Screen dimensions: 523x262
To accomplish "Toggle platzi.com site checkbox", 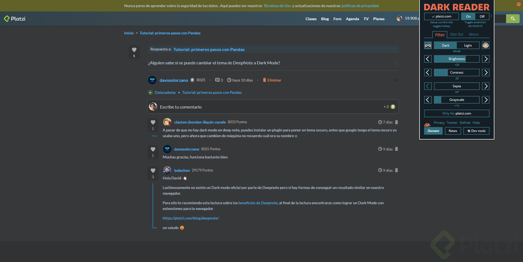I will [442, 16].
